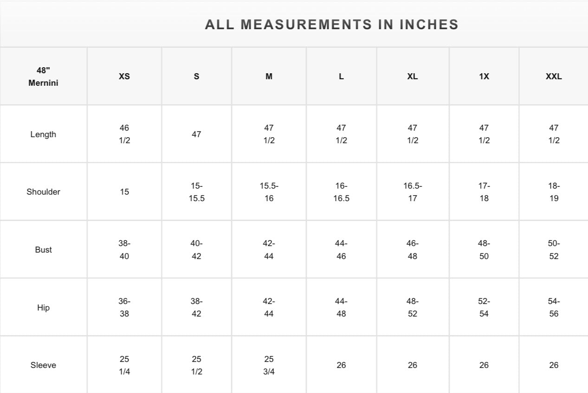
Task: Click the 'ALL MEASUREMENTS IN INCHES' heading
Action: tap(331, 25)
